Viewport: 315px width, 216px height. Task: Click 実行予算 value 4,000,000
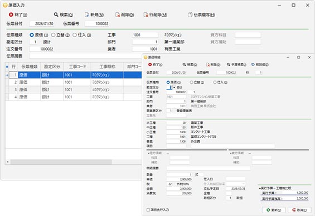[x=302, y=193]
